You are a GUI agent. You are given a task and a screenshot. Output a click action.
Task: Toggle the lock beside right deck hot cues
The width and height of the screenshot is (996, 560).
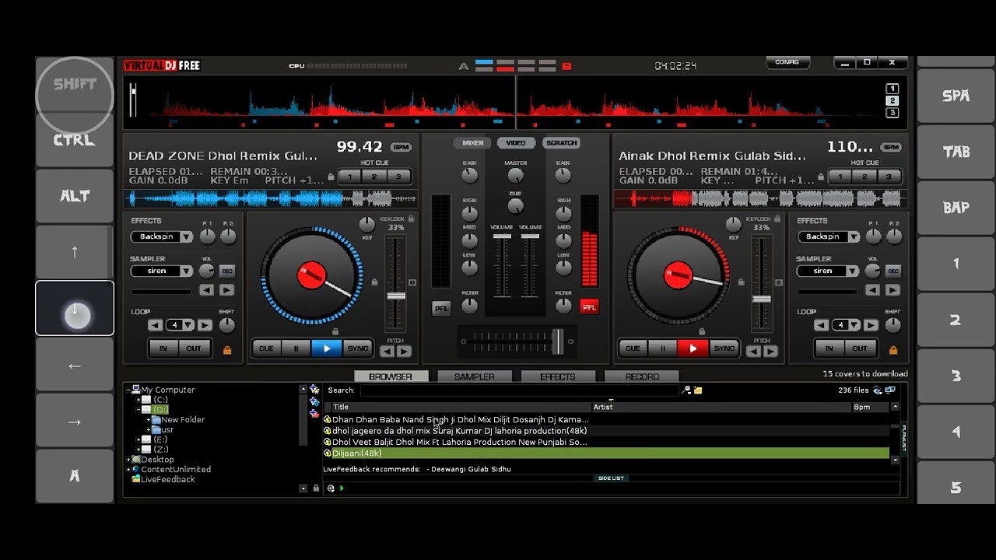click(x=822, y=177)
